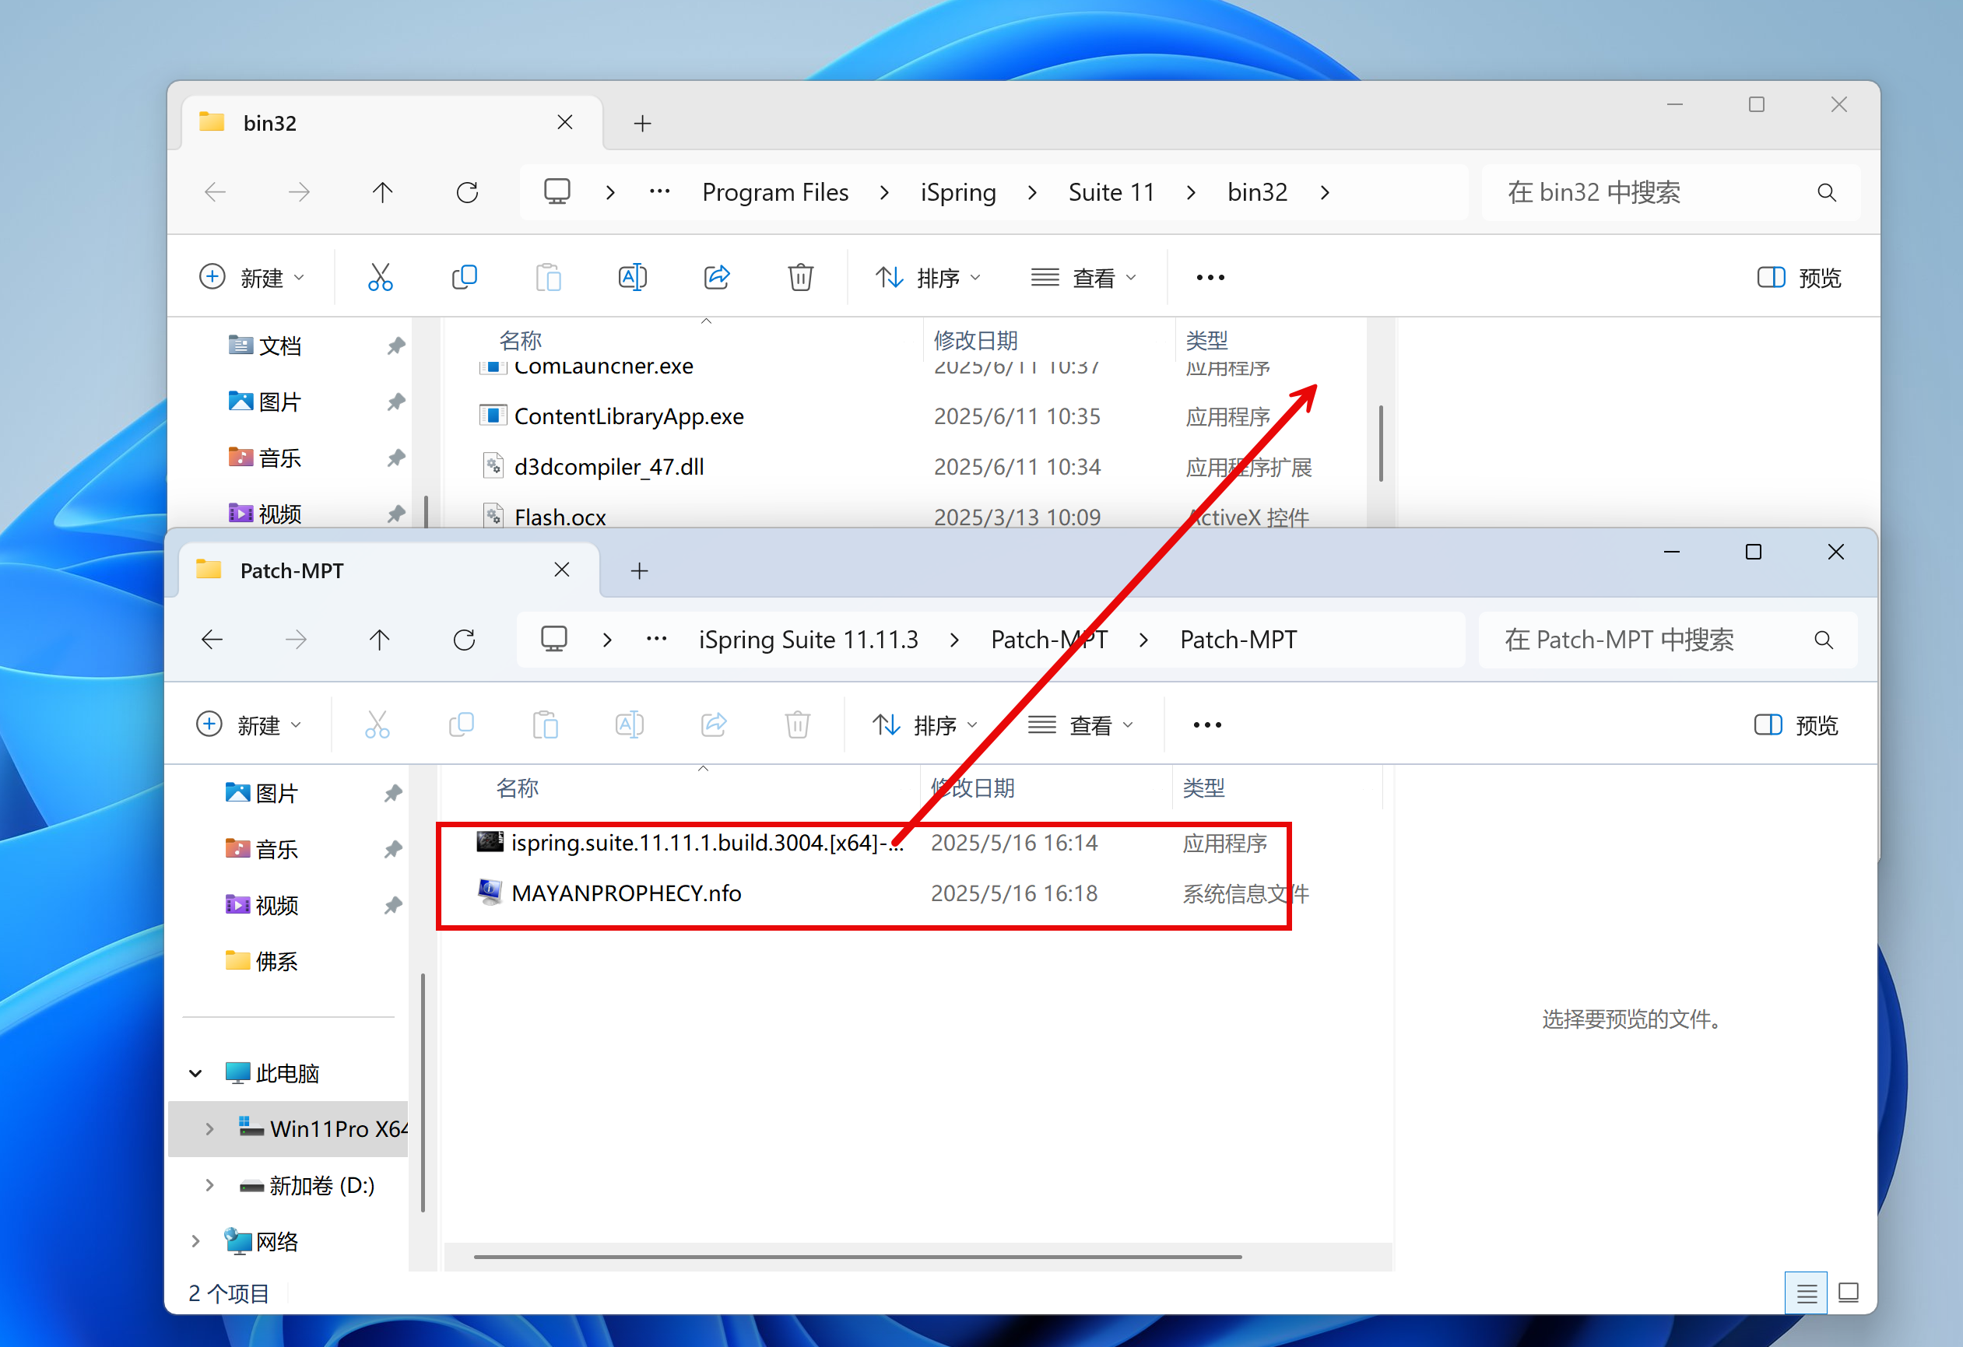Click the Copy icon in bin32 toolbar

[464, 277]
